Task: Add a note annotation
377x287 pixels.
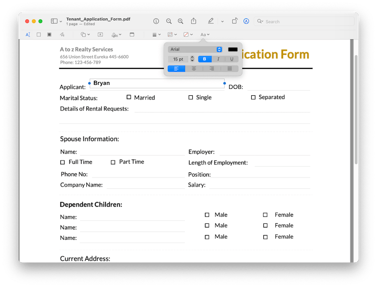Action: [x=132, y=34]
